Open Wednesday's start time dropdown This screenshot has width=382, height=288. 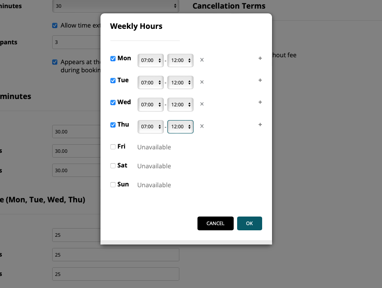tap(150, 104)
